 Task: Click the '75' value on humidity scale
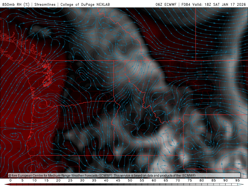pyautogui.click(x=190, y=180)
